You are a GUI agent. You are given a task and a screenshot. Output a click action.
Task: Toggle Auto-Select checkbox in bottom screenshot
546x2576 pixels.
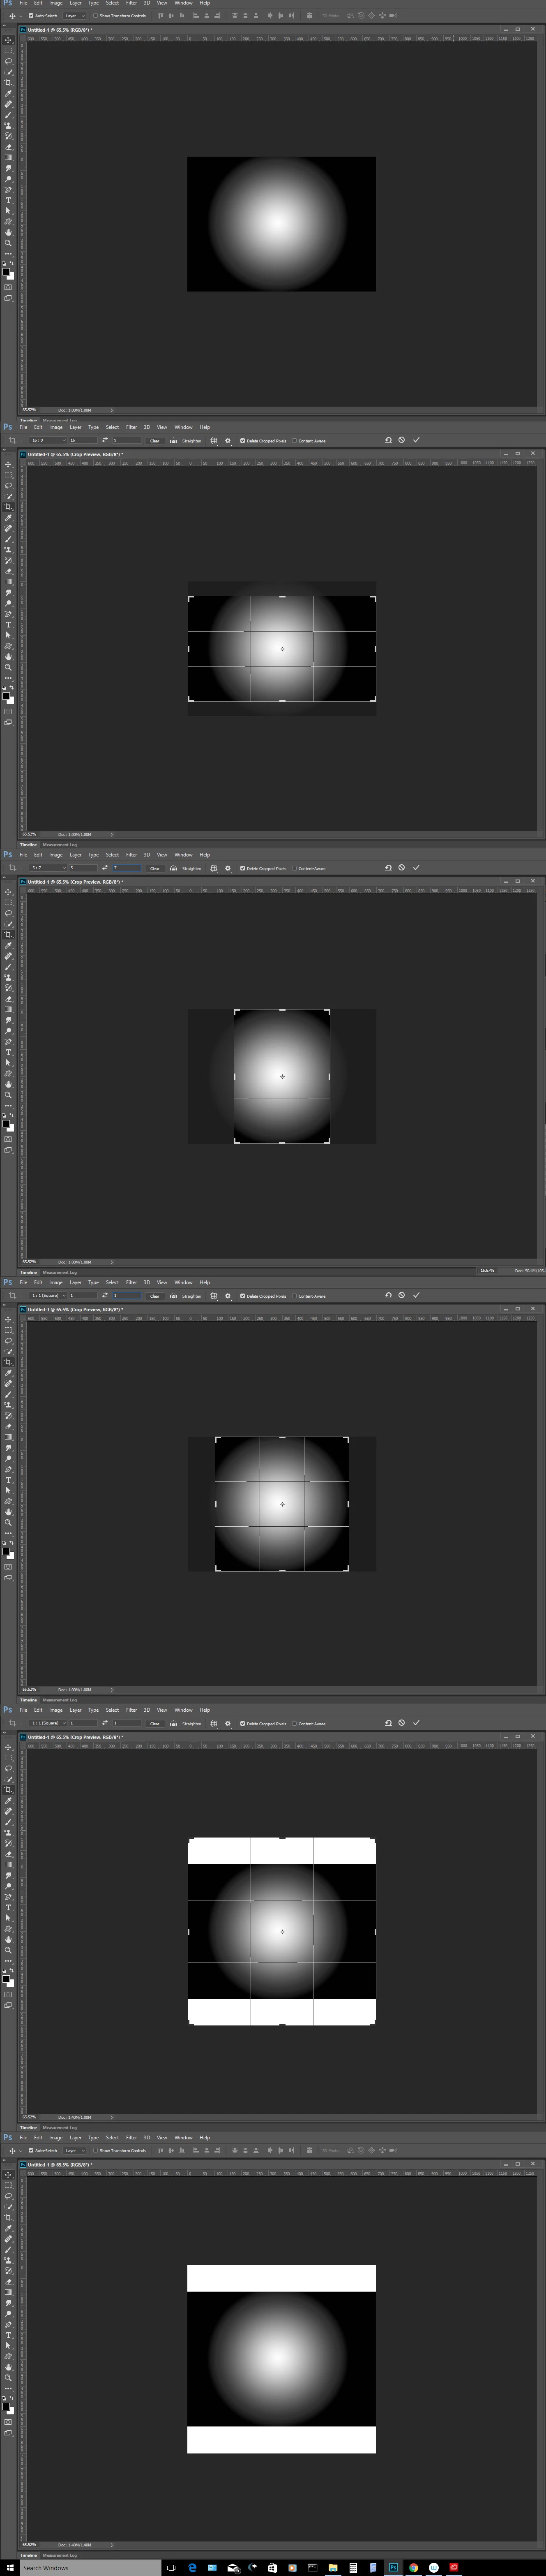point(31,2150)
